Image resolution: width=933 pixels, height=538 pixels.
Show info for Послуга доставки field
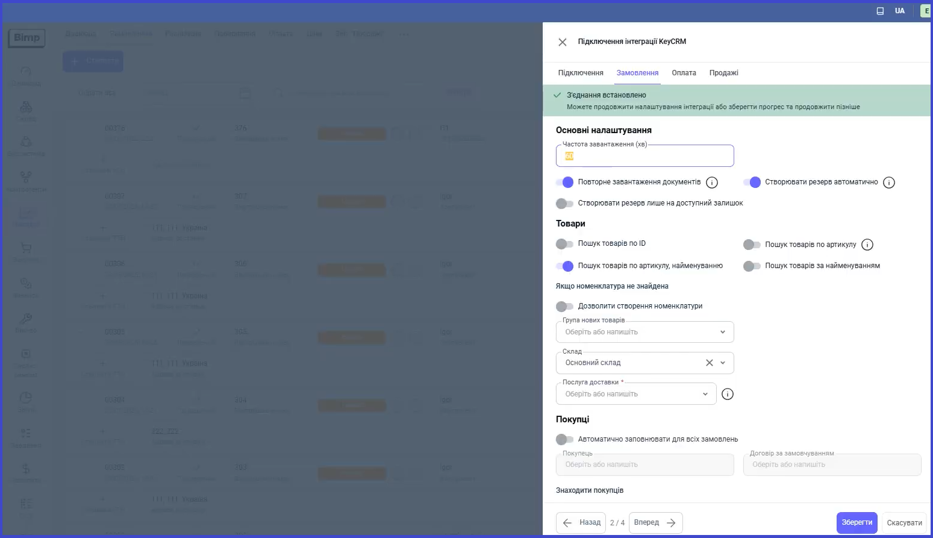click(x=728, y=394)
